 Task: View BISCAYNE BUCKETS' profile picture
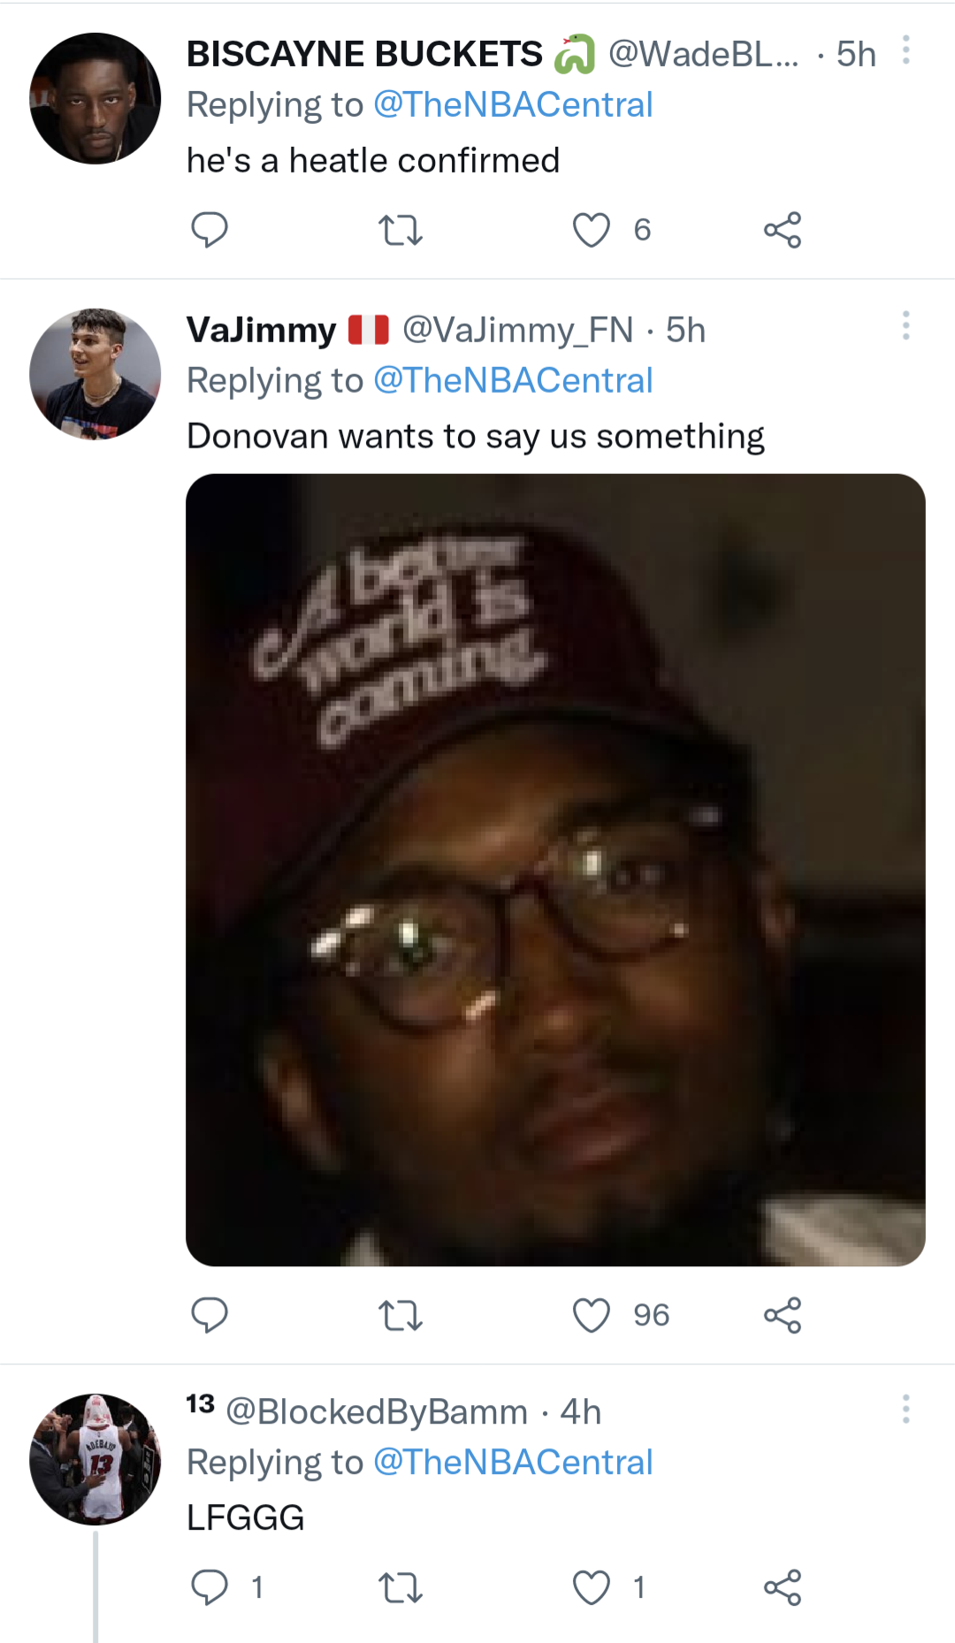[95, 98]
